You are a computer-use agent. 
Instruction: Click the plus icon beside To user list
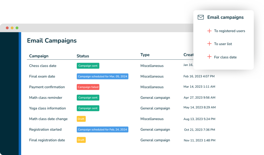[209, 44]
